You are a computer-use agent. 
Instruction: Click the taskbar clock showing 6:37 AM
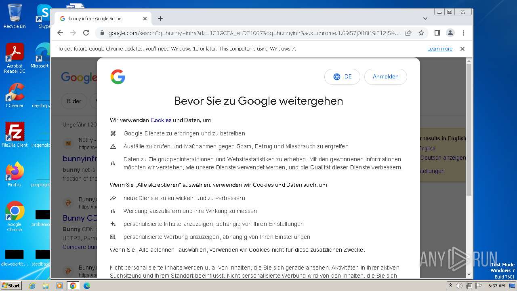(x=496, y=286)
